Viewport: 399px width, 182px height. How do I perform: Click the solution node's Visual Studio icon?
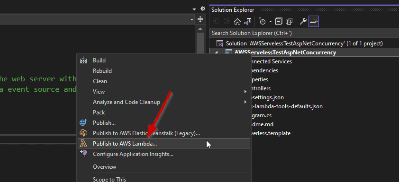click(219, 43)
